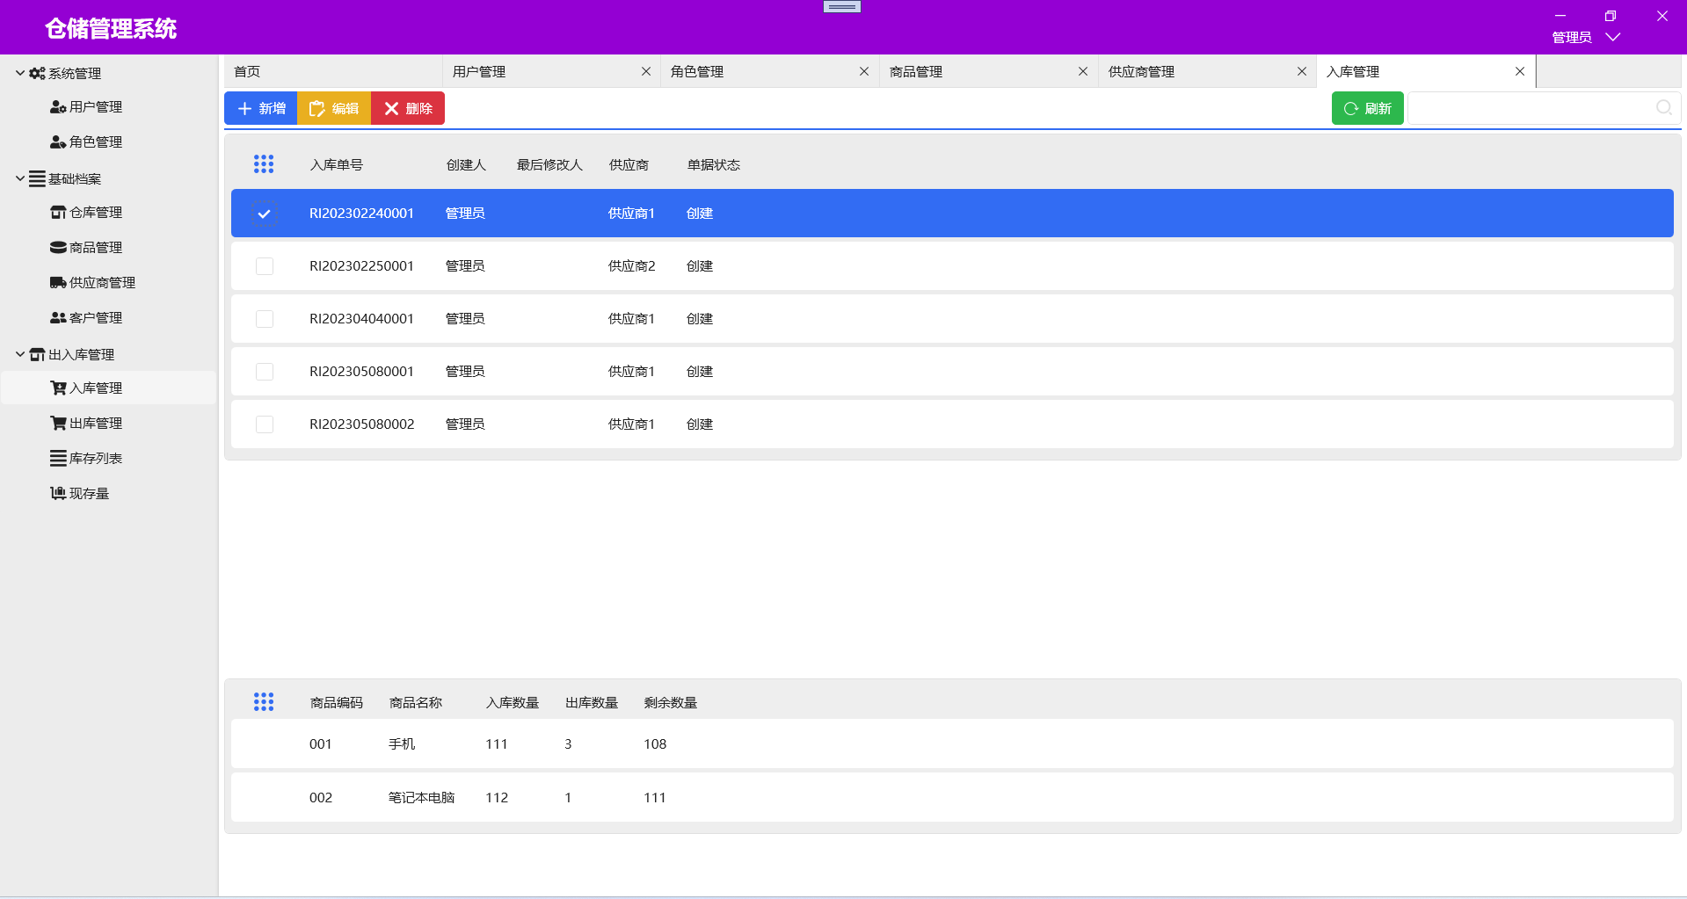Check the row RI202302250001 checkbox
Screen dimensions: 1687x899
[264, 266]
